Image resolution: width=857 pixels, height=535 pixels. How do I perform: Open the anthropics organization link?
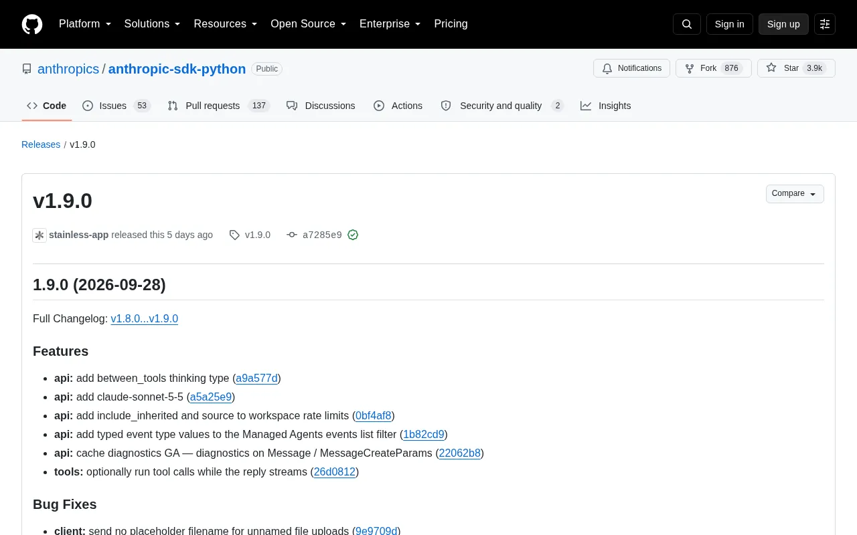pos(68,69)
